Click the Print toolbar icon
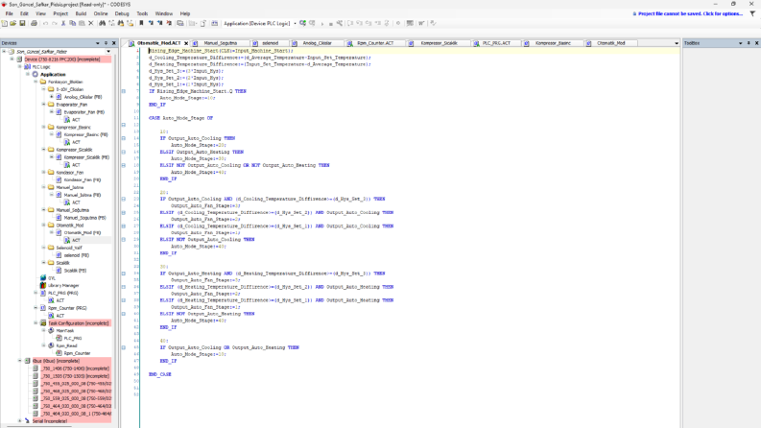761x428 pixels. click(34, 23)
